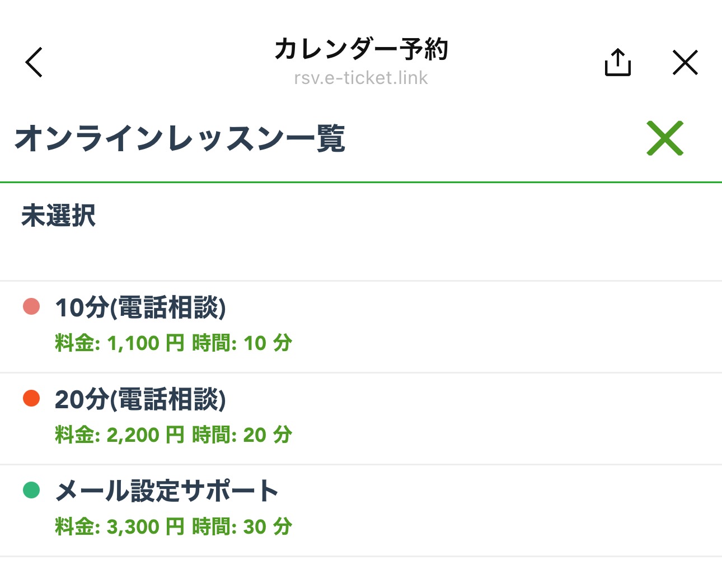Viewport: 722px width, 574px height.
Task: Dismiss the lesson list with green X
Action: (665, 138)
